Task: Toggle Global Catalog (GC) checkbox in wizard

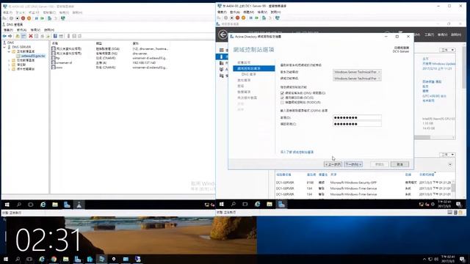Action: point(282,98)
